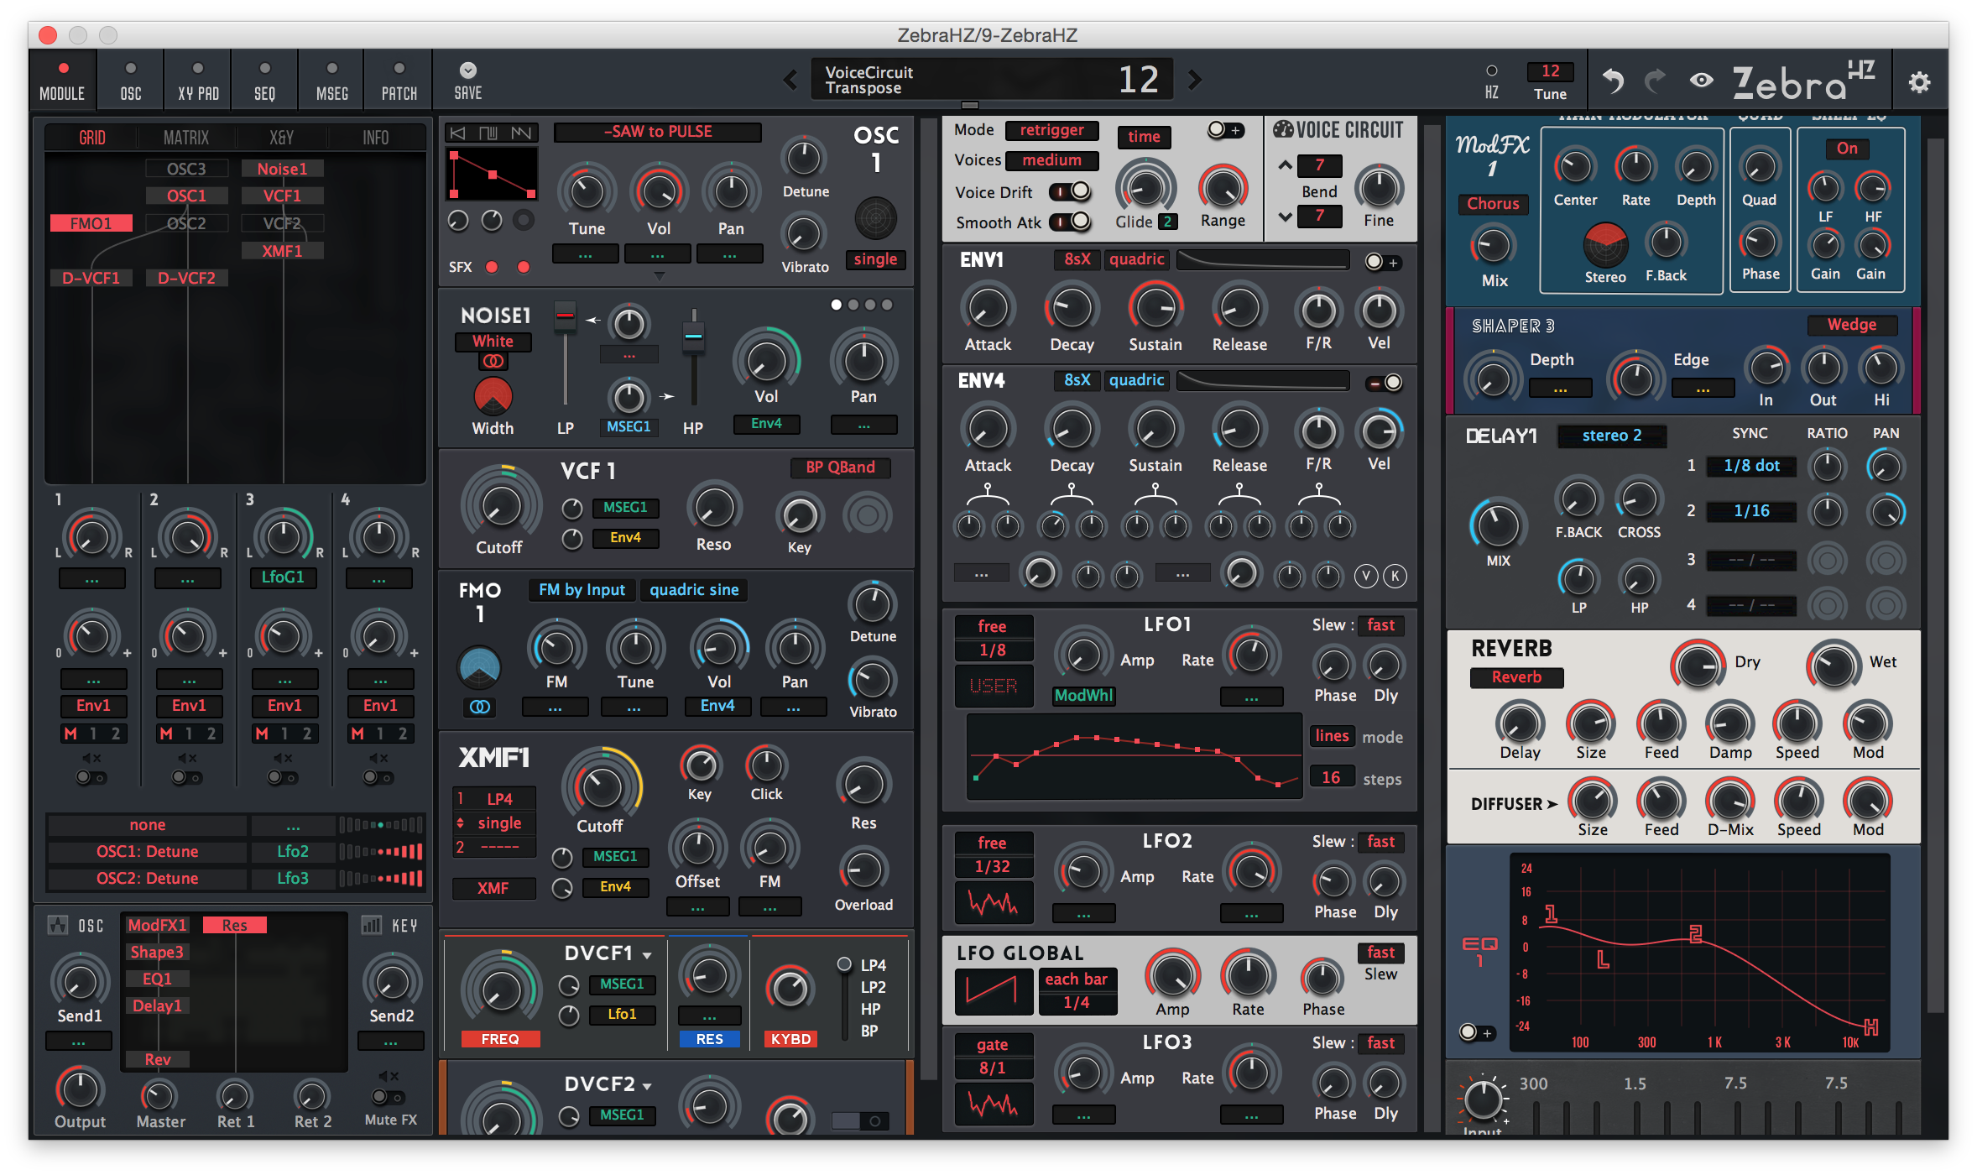Click the NOISE1 LP vertical slider
Screen dimensions: 1977x1175
click(566, 354)
